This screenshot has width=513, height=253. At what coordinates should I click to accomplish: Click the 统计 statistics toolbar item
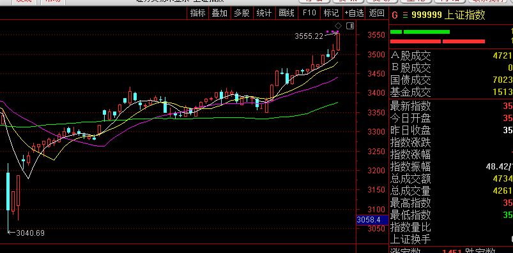264,13
